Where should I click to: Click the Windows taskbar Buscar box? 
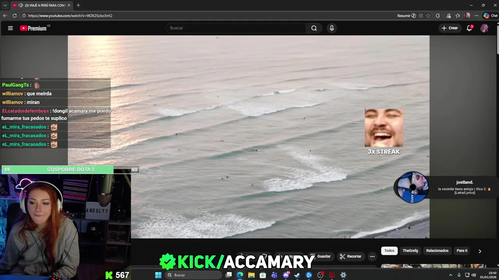coord(193,275)
